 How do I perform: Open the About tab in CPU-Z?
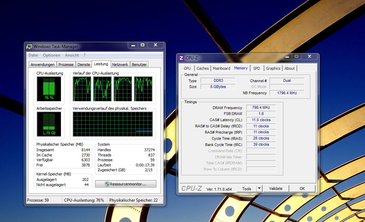coord(290,68)
